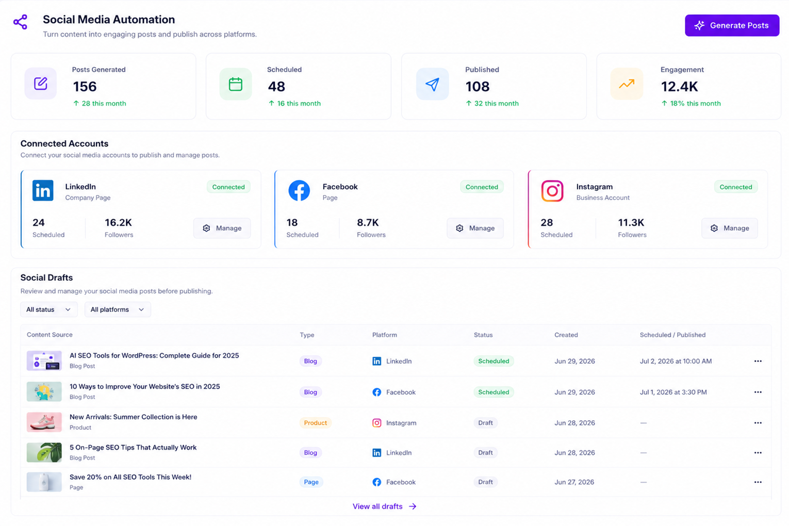
Task: Open title 'Save 20% on All SEO Tools This Week!'
Action: [130, 477]
